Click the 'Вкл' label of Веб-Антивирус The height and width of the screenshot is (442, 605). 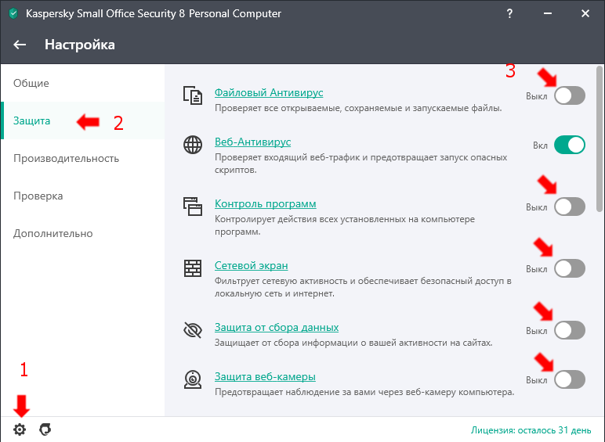coord(540,146)
